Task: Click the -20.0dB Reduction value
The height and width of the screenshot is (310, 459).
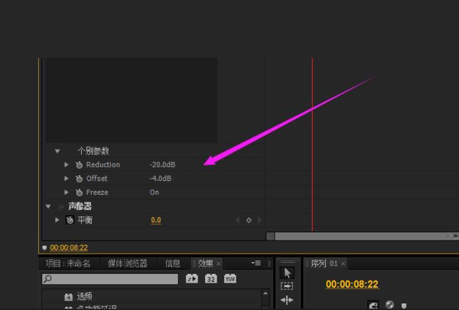Action: [161, 165]
